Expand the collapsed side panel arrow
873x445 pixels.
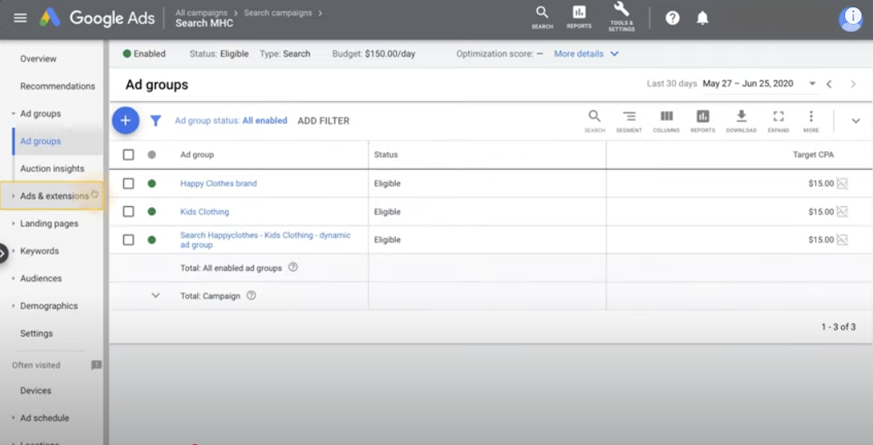3,254
